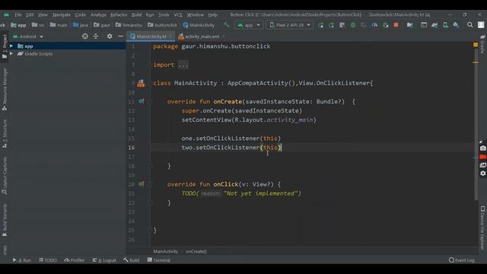This screenshot has height=274, width=487.
Task: Click the yellow warning indicator above scrollbar
Action: tap(476, 45)
